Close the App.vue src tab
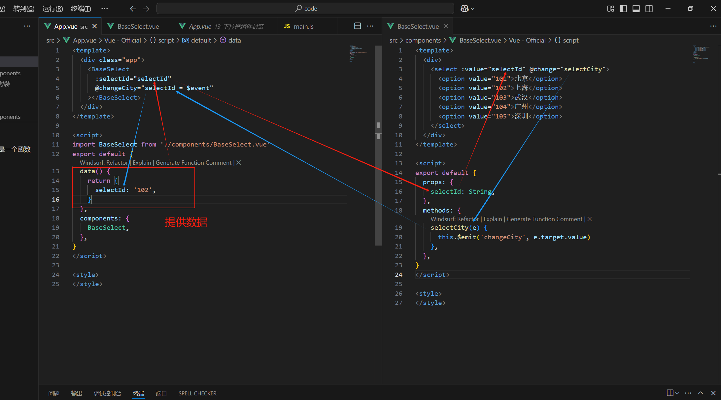The width and height of the screenshot is (721, 400). (95, 26)
